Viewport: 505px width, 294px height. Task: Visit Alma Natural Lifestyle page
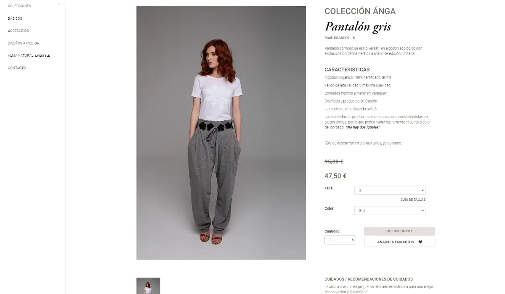(29, 55)
